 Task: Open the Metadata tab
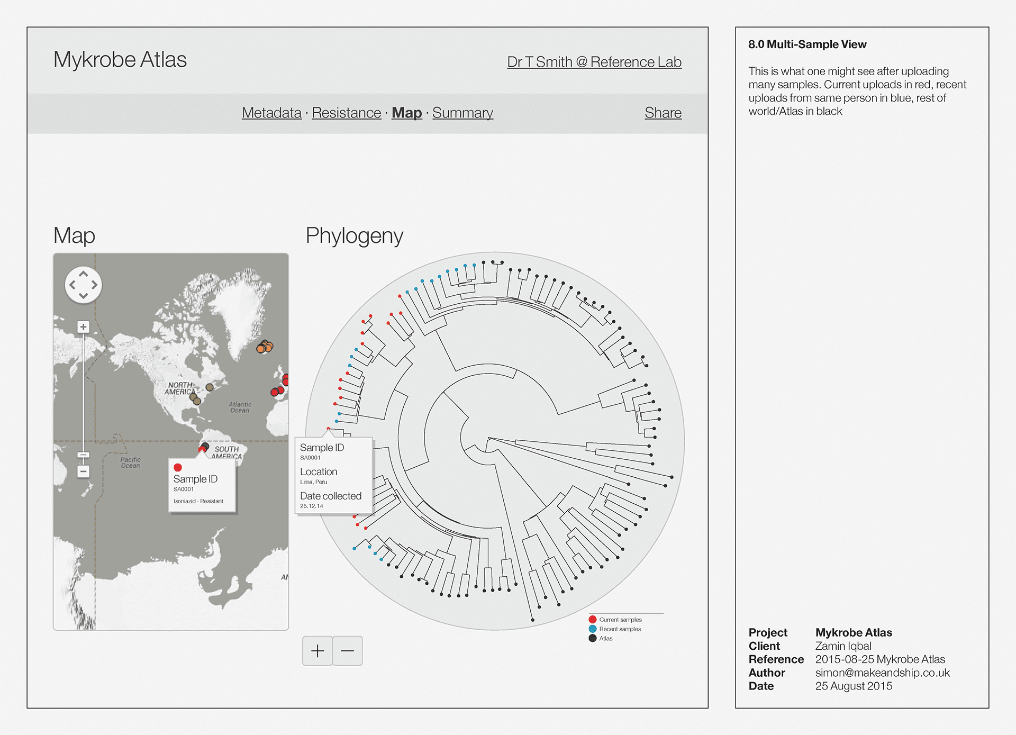coord(271,113)
